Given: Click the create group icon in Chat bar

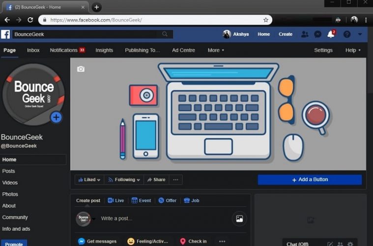Looking at the screenshot, I should (340, 244).
